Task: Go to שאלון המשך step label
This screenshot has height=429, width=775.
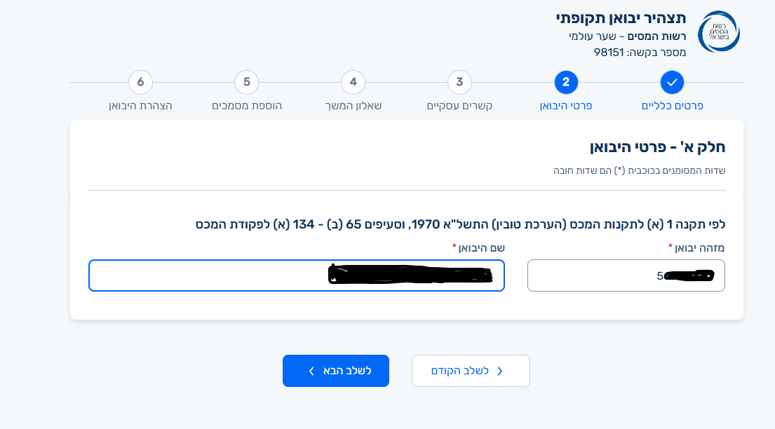Action: (x=353, y=106)
